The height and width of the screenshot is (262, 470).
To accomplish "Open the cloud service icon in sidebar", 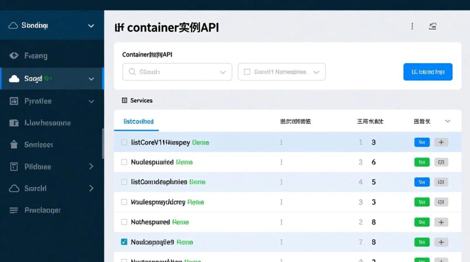I will [14, 79].
